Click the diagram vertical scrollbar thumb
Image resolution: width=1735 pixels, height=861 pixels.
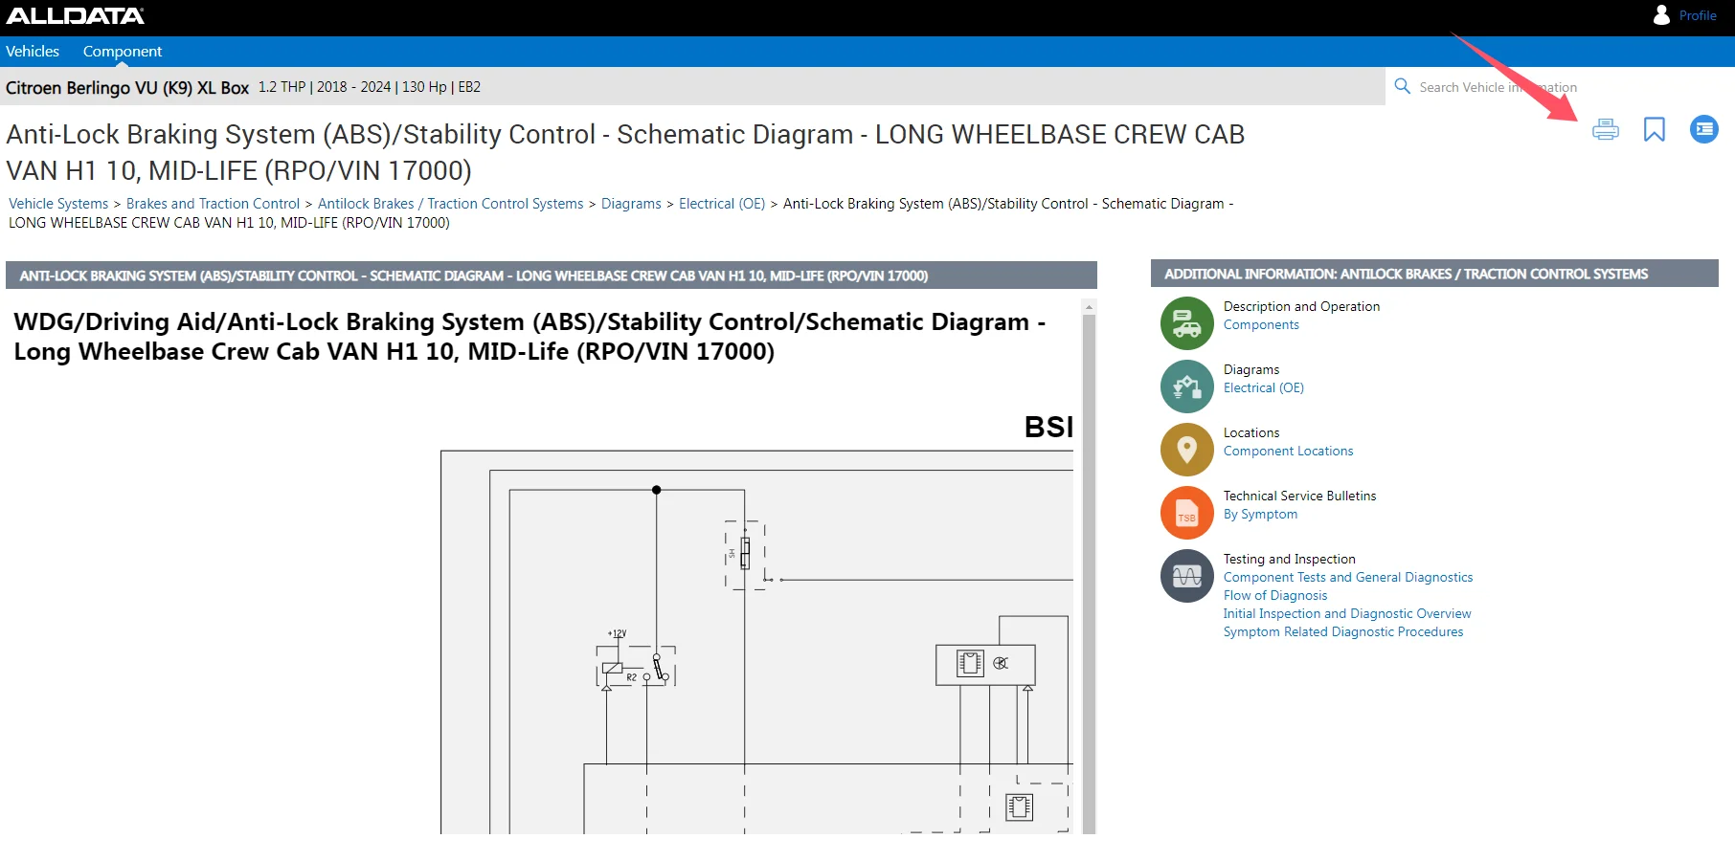[x=1089, y=574]
